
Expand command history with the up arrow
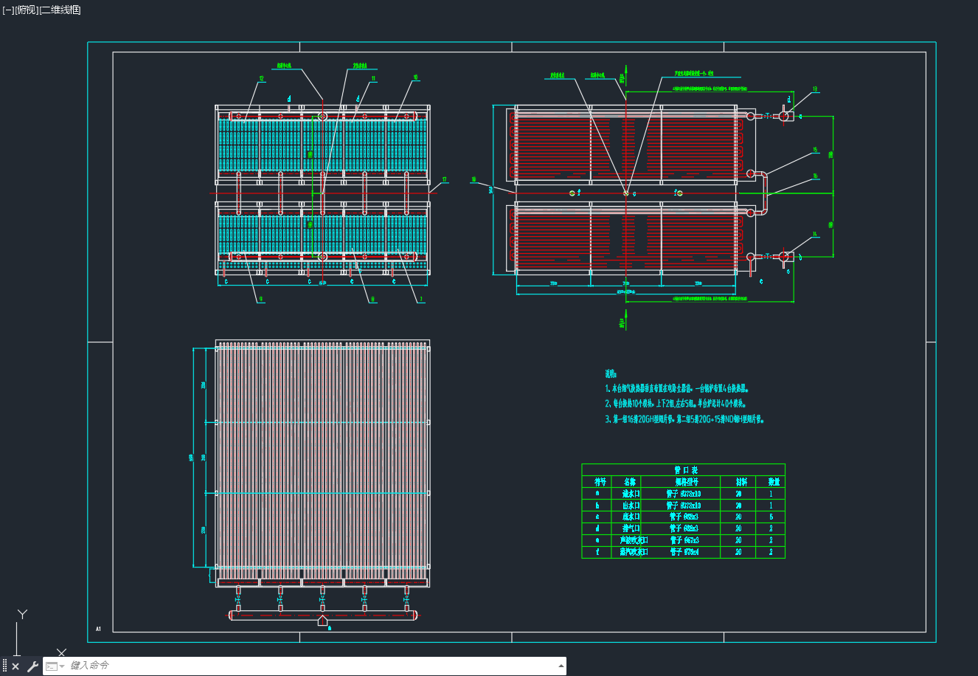[x=560, y=666]
